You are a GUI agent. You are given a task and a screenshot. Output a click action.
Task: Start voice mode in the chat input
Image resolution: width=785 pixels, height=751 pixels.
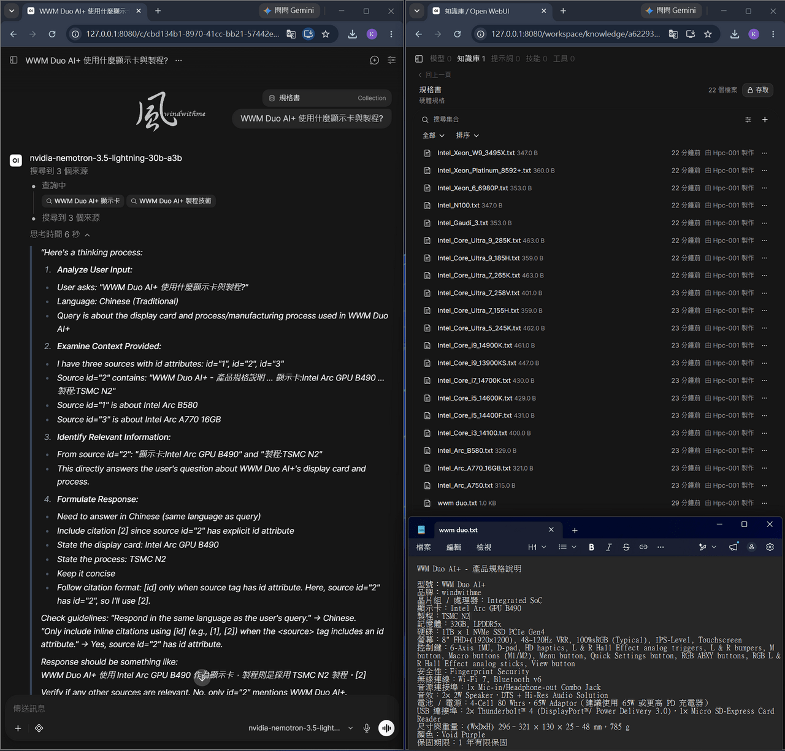[x=386, y=728]
